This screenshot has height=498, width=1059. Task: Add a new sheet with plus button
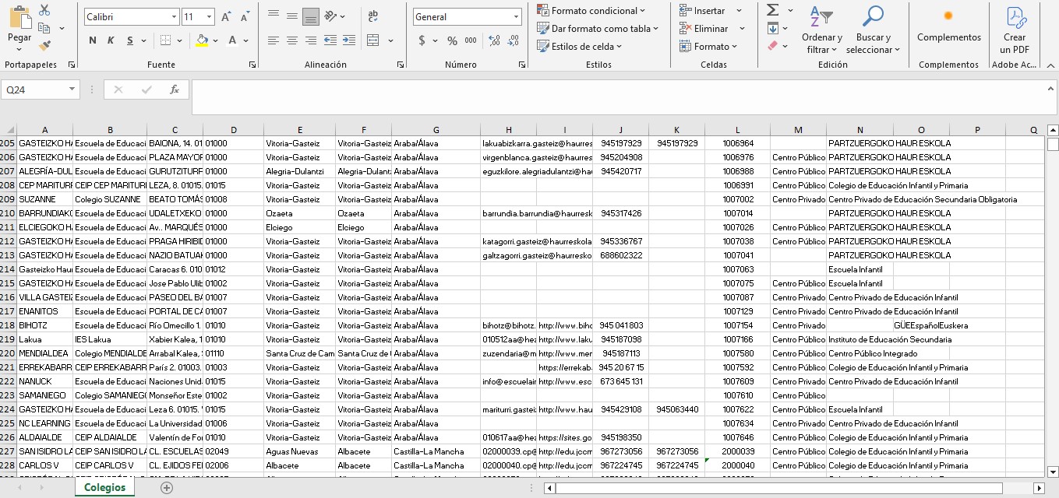click(166, 488)
